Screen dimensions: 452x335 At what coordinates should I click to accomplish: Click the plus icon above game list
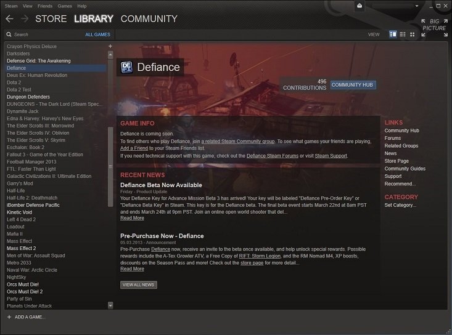[110, 46]
